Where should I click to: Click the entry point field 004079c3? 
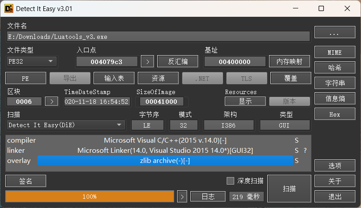[107, 62]
